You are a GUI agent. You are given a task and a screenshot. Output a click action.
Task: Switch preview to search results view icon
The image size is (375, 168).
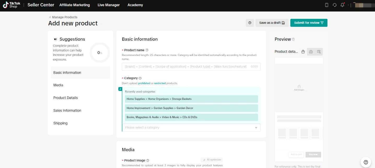click(319, 52)
